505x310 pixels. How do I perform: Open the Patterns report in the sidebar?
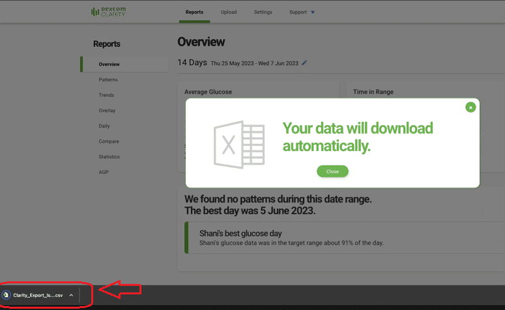[x=108, y=79]
